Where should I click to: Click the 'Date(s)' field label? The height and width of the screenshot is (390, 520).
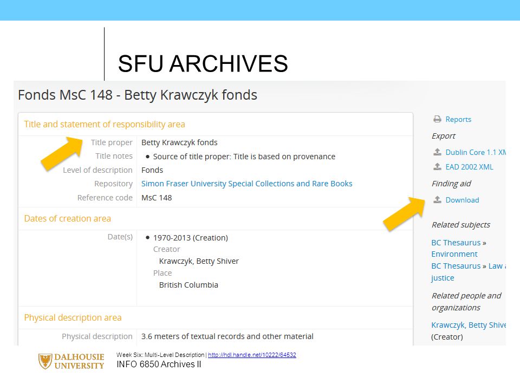pos(120,237)
